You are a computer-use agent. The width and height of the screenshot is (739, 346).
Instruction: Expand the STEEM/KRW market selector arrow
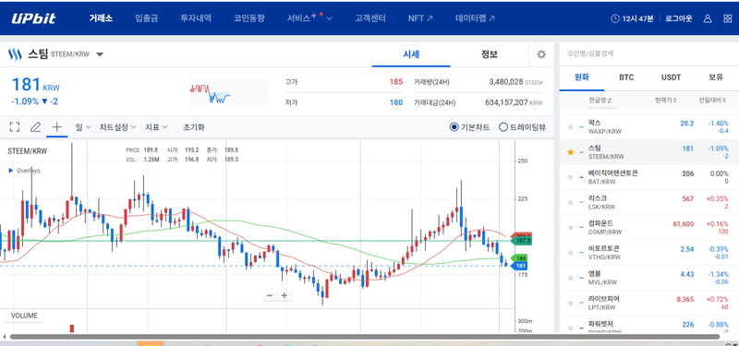click(100, 54)
